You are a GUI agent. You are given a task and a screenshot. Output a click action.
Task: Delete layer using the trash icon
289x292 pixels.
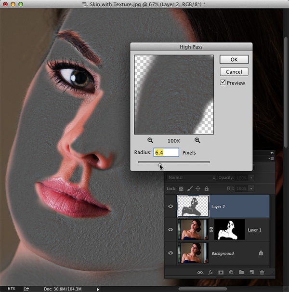262,272
